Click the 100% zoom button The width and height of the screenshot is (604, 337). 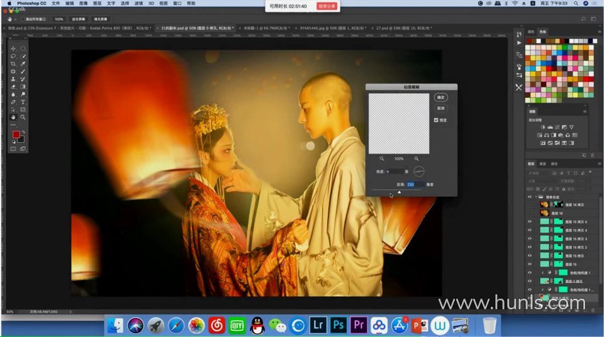pos(59,19)
